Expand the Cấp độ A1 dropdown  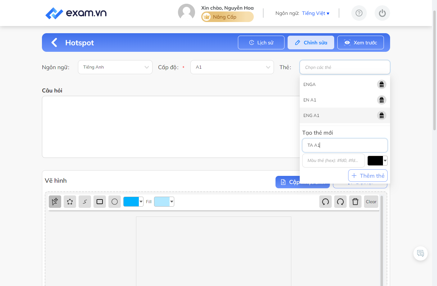[x=232, y=67]
